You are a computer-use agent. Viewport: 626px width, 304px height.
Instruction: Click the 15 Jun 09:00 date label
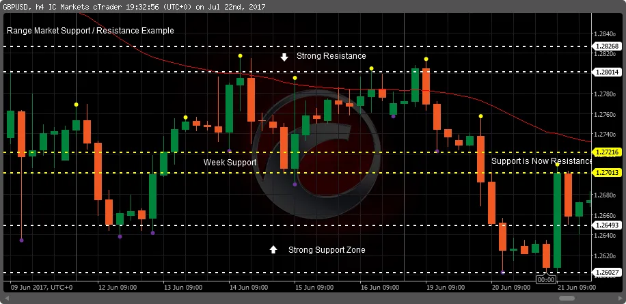pos(314,287)
